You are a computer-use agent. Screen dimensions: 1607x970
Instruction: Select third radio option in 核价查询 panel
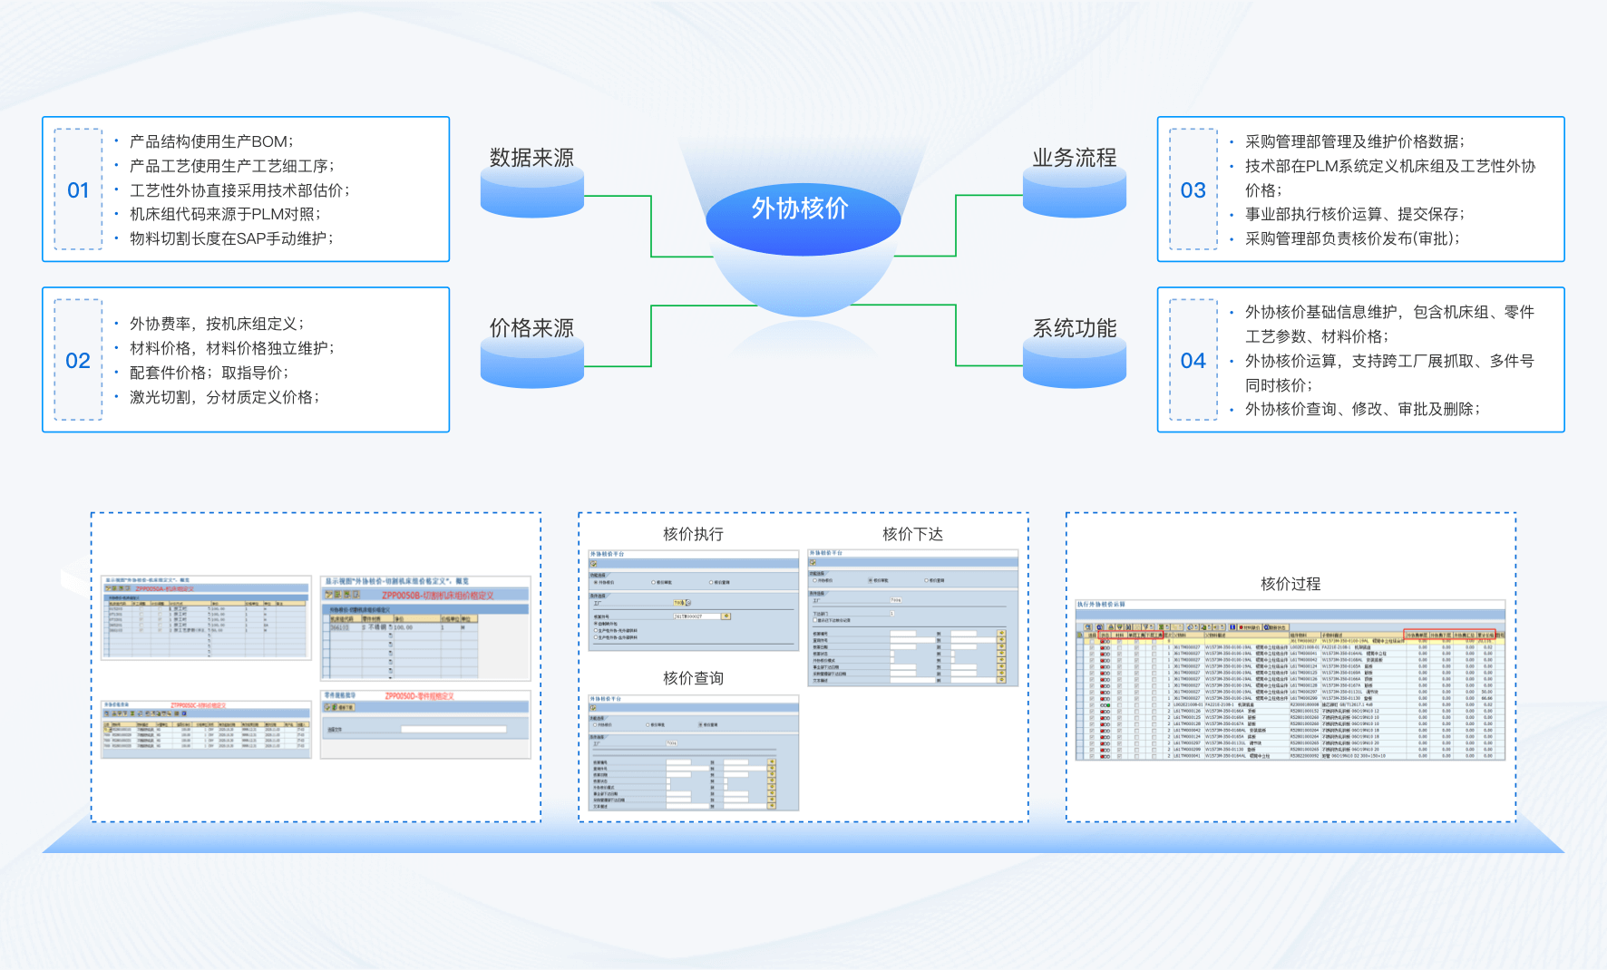pyautogui.click(x=701, y=725)
